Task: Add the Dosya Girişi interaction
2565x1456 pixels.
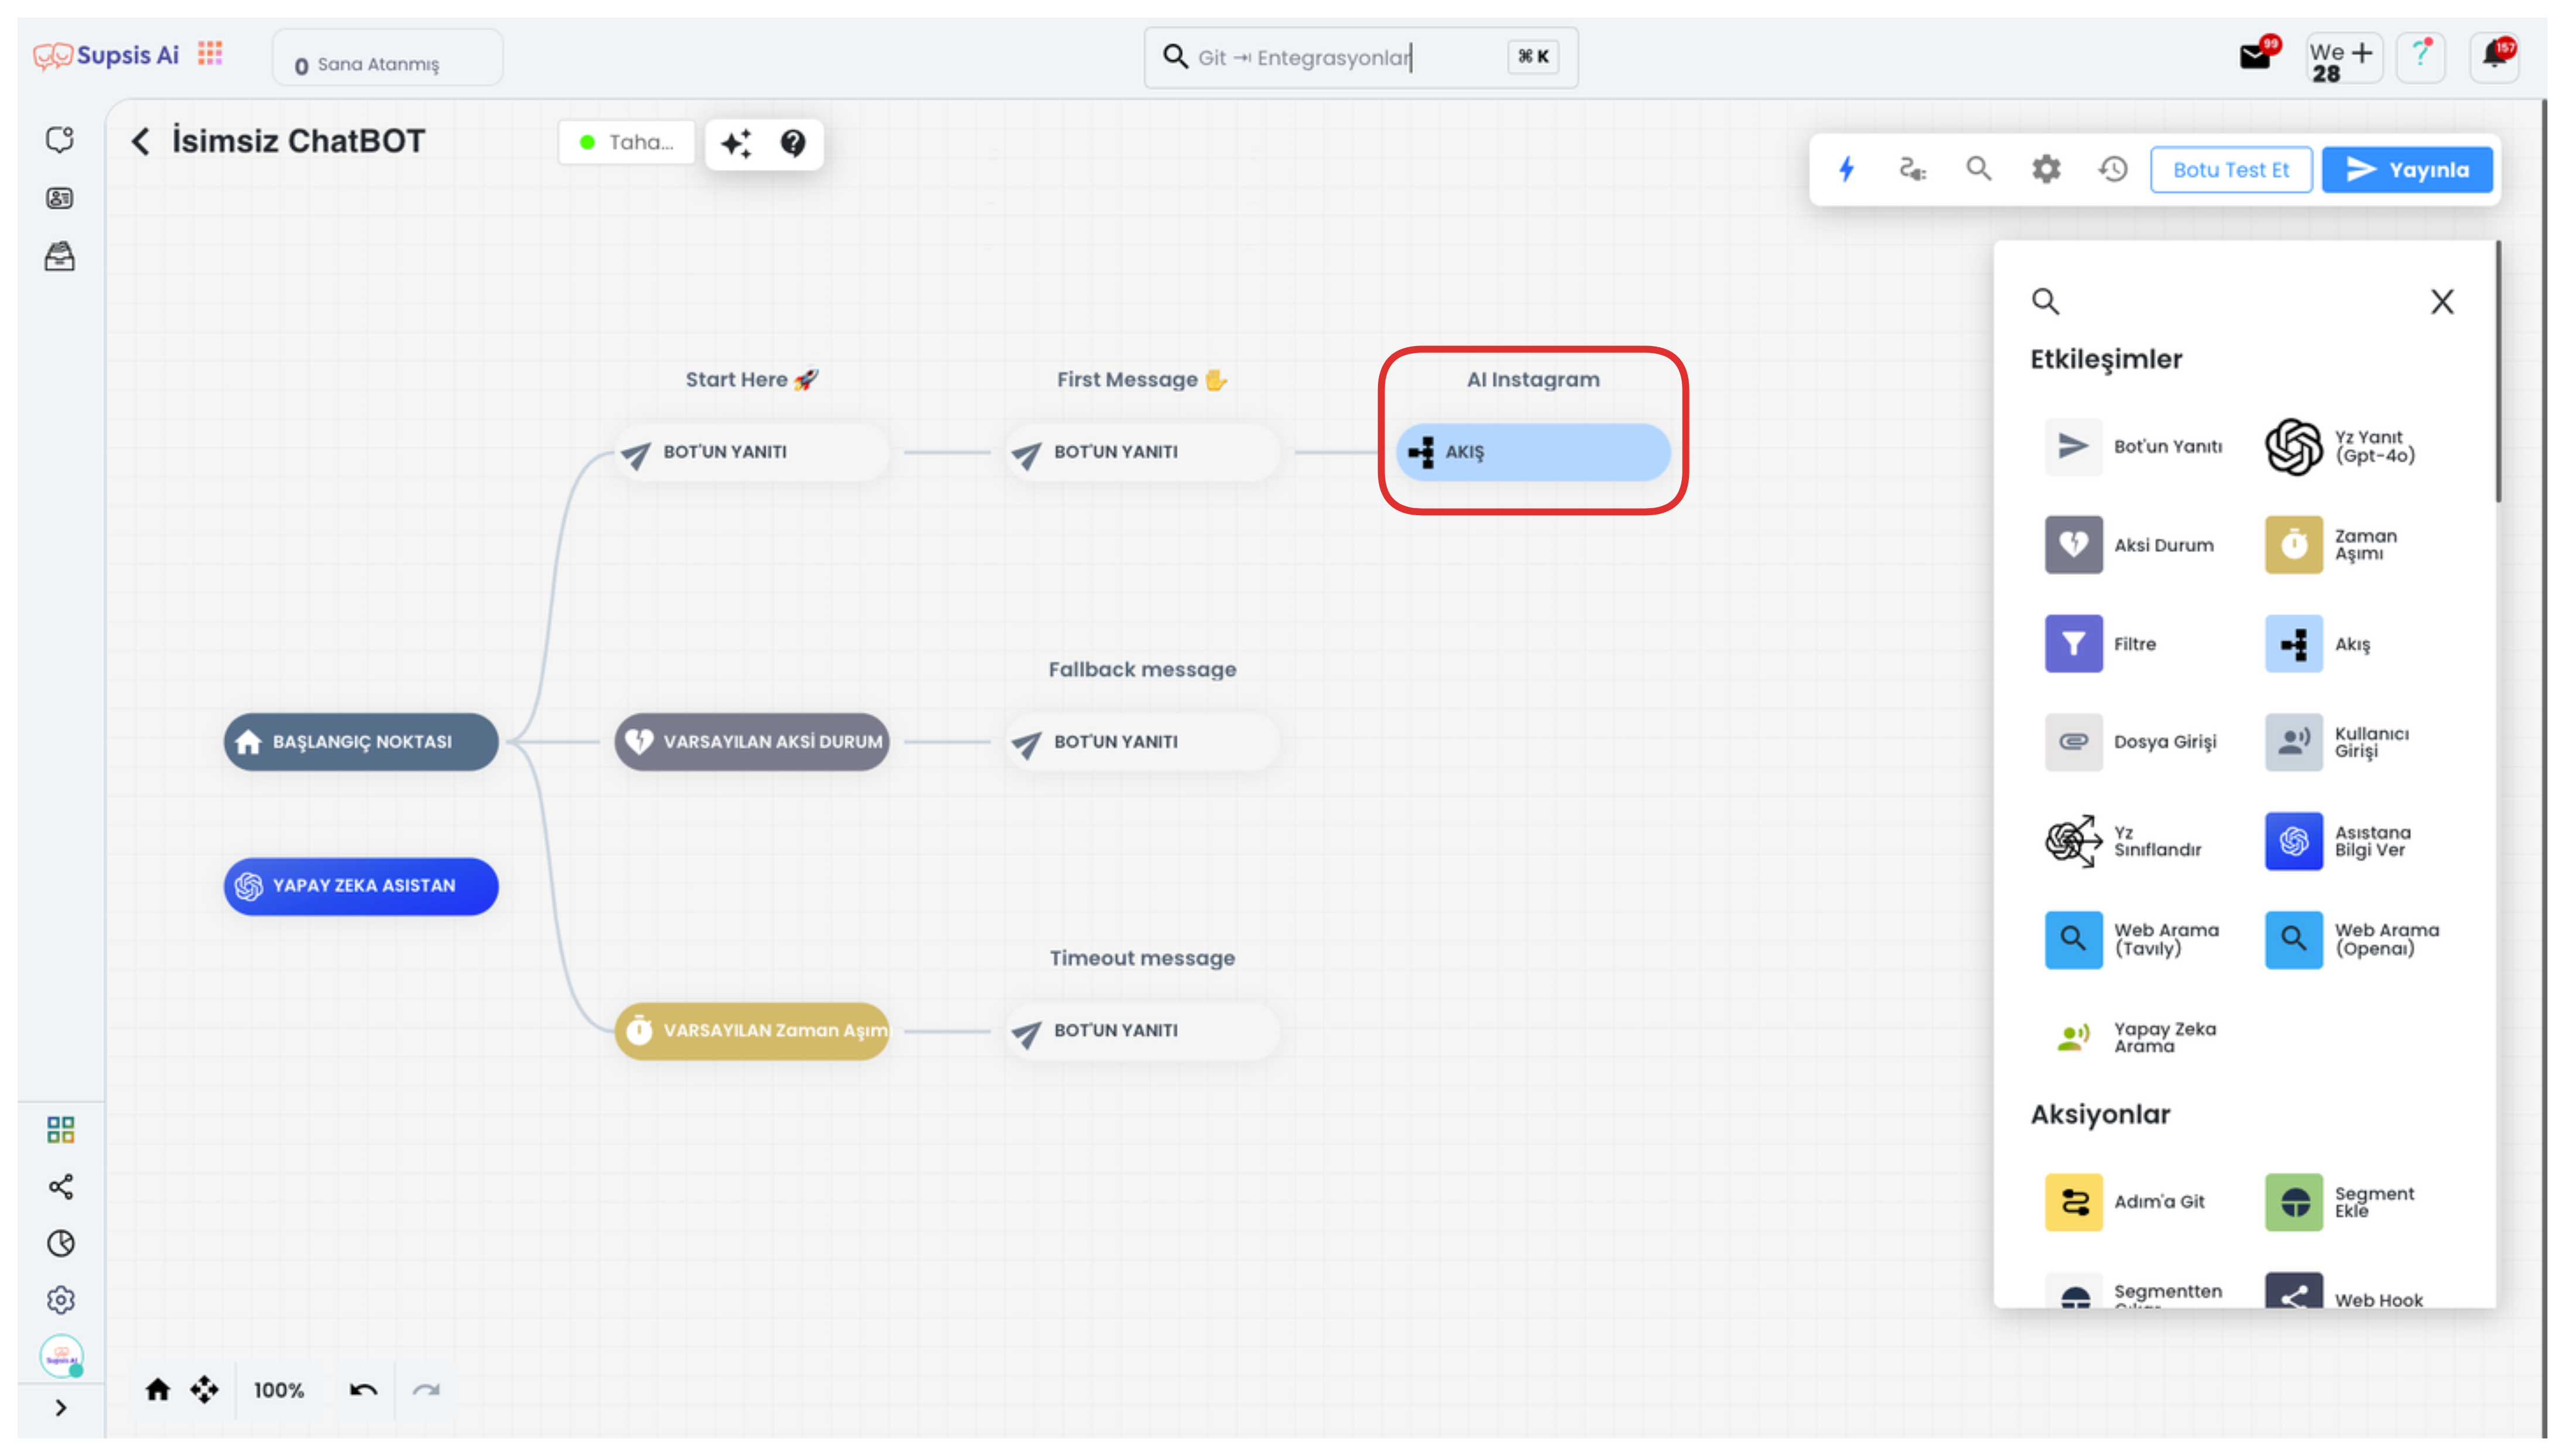Action: point(2132,742)
